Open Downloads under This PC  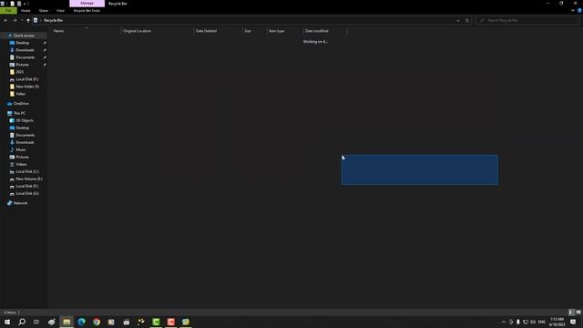pos(25,142)
